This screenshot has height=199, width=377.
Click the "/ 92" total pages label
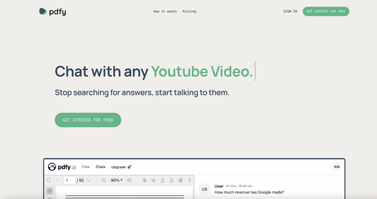click(80, 180)
